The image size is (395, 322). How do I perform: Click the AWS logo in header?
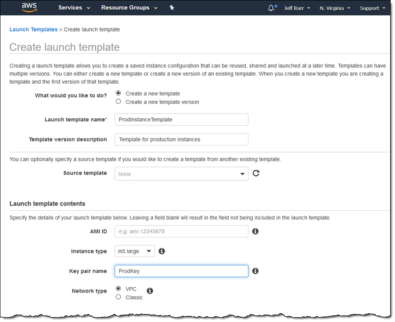tap(29, 8)
